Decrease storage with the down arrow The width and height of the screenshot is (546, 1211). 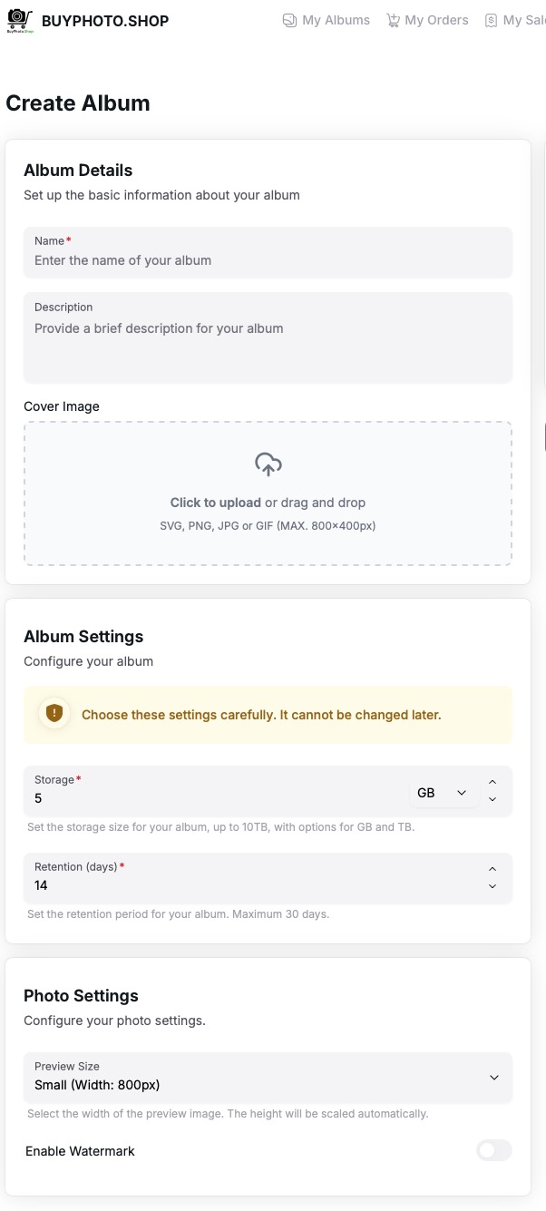[x=492, y=799]
